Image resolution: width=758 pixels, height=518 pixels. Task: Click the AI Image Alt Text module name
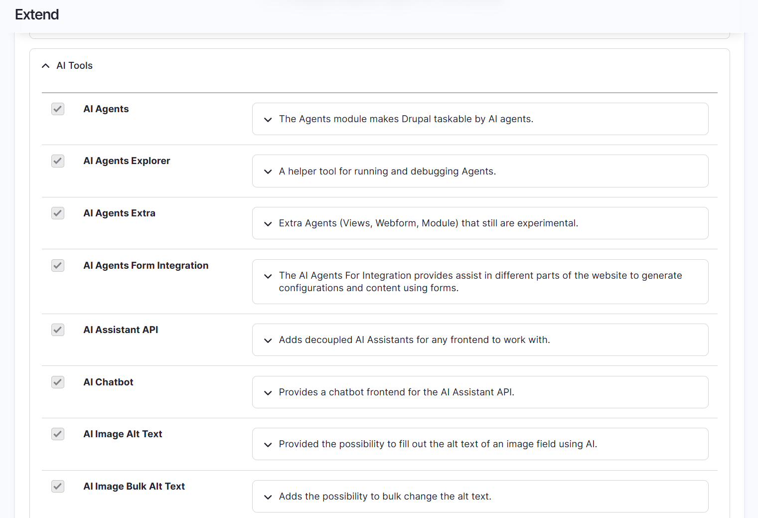tap(123, 434)
